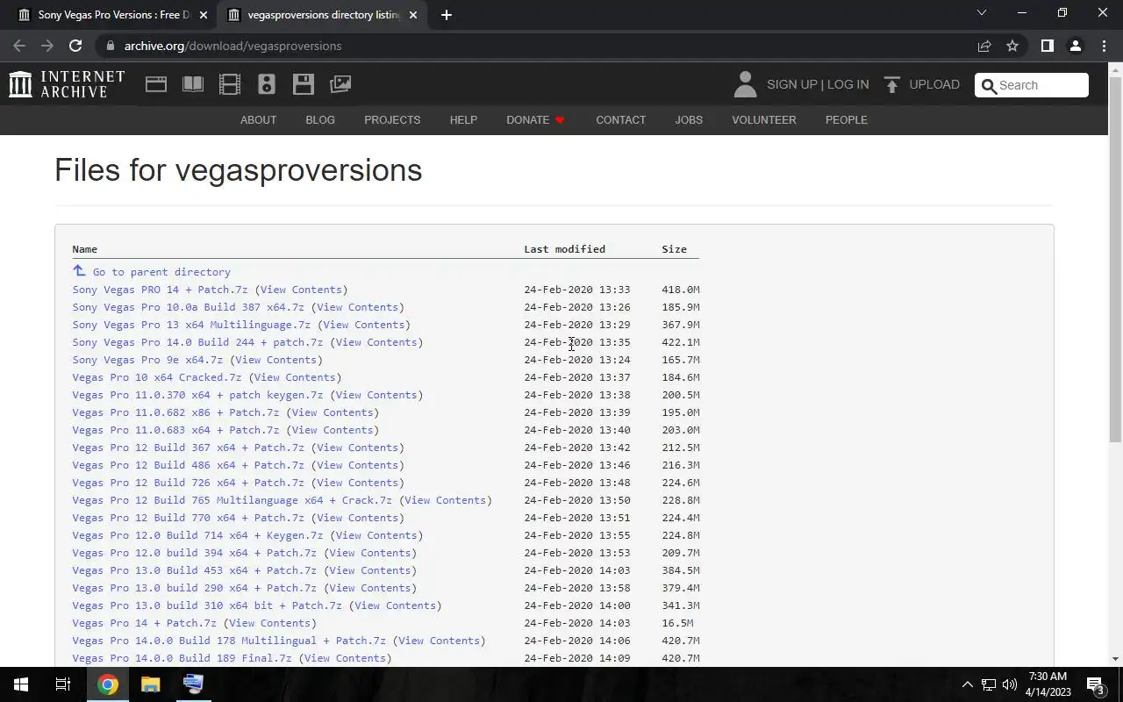Screen dimensions: 1123x702
Task: Download Sony Vegas Pro 9e x64.7z
Action: point(147,360)
